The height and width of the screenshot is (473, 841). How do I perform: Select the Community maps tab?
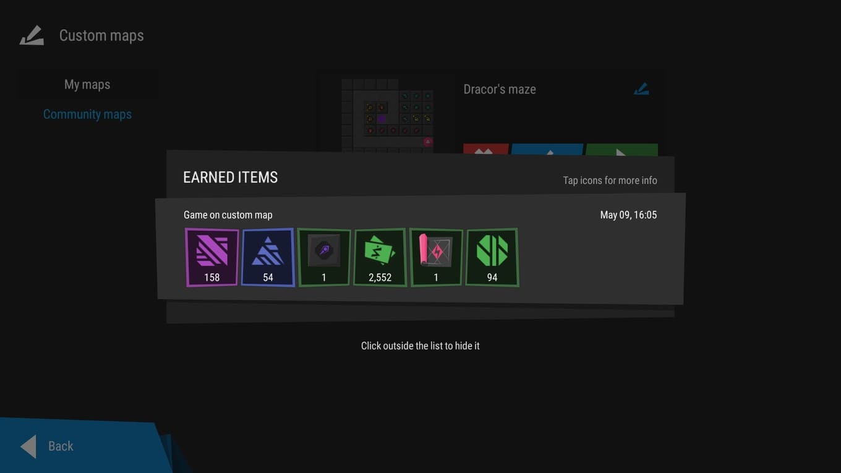87,114
